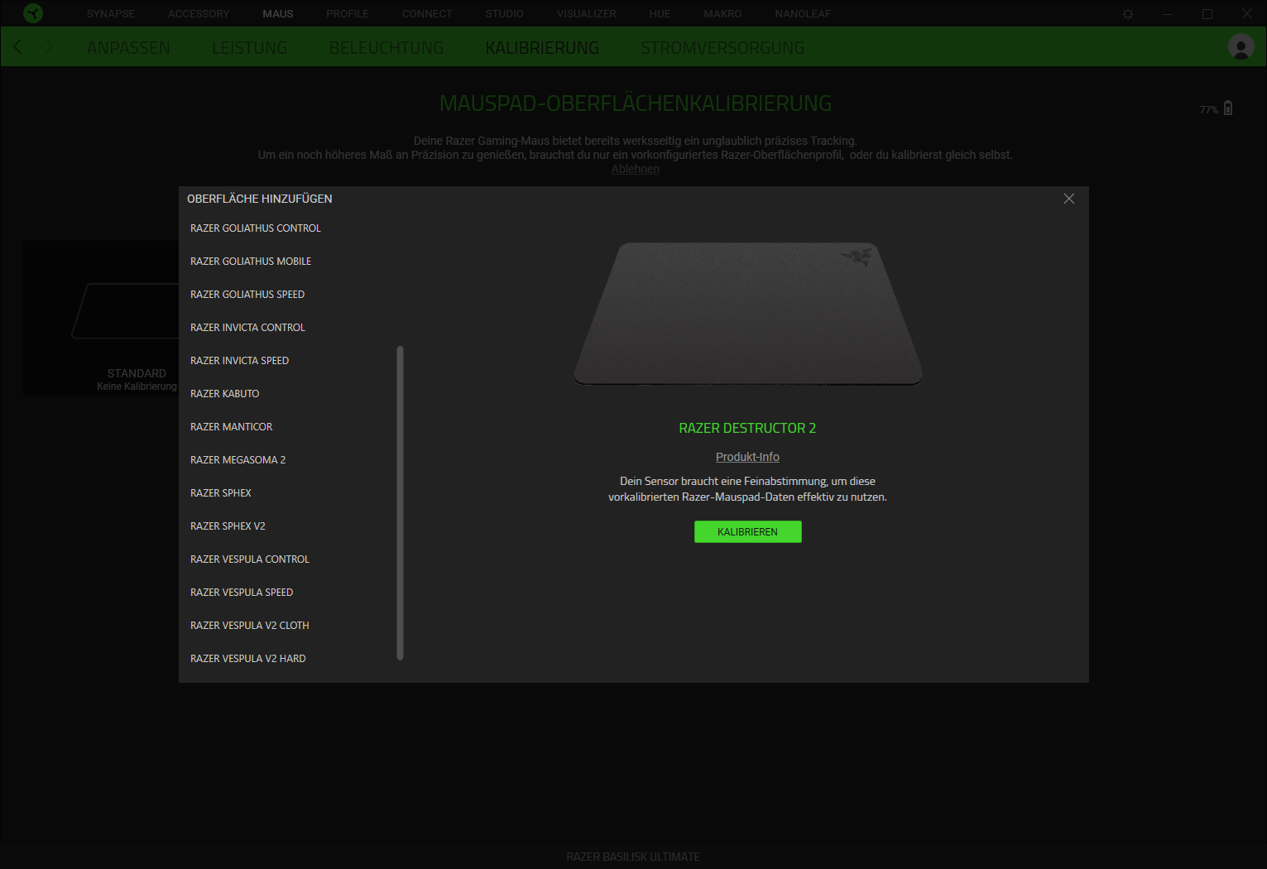This screenshot has height=869, width=1267.
Task: Open the user account avatar
Action: pos(1241,46)
